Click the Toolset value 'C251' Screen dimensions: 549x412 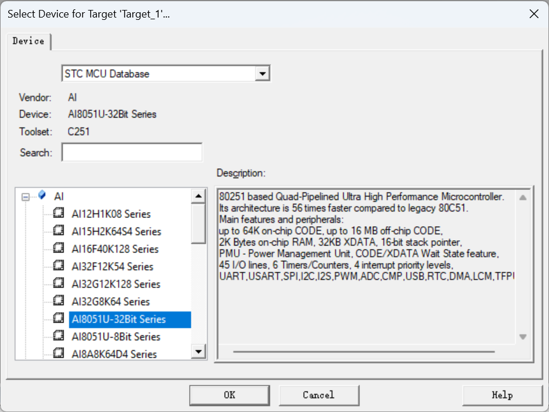pos(79,131)
